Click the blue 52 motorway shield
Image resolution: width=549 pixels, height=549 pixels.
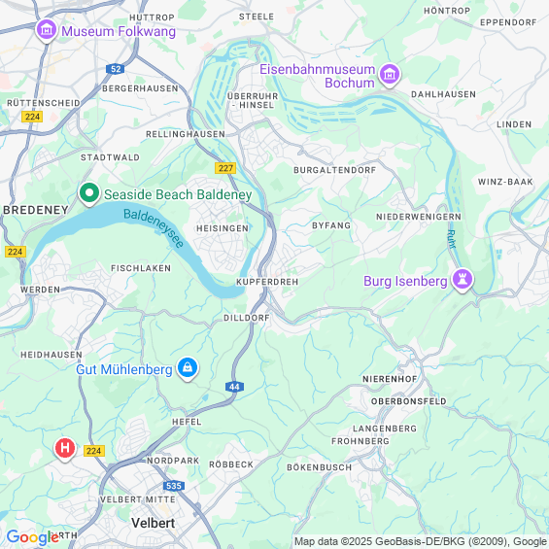click(116, 69)
